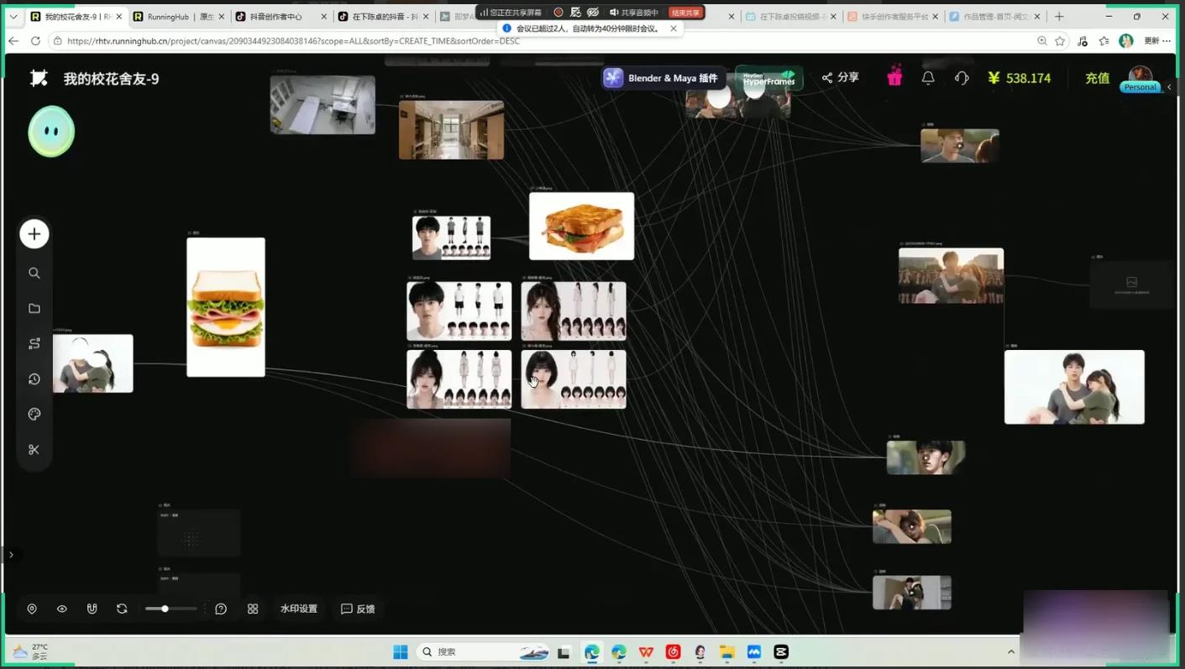The height and width of the screenshot is (669, 1185).
Task: Switch to the RunningHub browser tab
Action: coord(179,16)
